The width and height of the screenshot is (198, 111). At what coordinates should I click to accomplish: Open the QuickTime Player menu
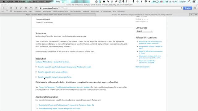coord(16,2)
